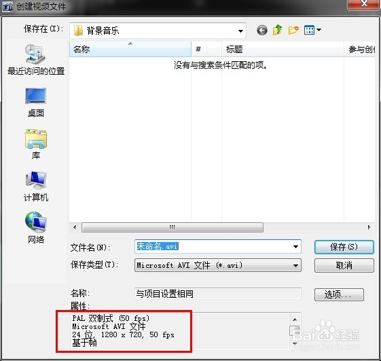Click horizontal scrollbar left arrow
The width and height of the screenshot is (381, 361).
pyautogui.click(x=75, y=228)
